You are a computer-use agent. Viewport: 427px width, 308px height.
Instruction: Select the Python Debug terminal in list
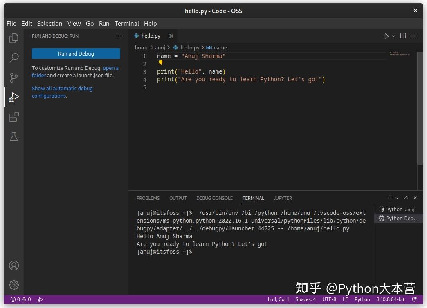(x=398, y=218)
